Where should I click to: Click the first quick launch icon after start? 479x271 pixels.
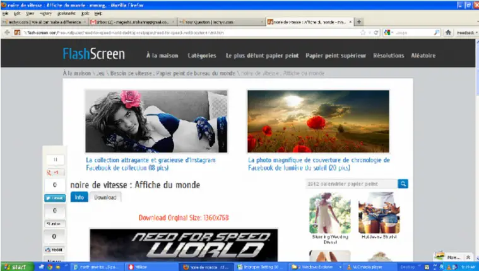click(x=42, y=267)
